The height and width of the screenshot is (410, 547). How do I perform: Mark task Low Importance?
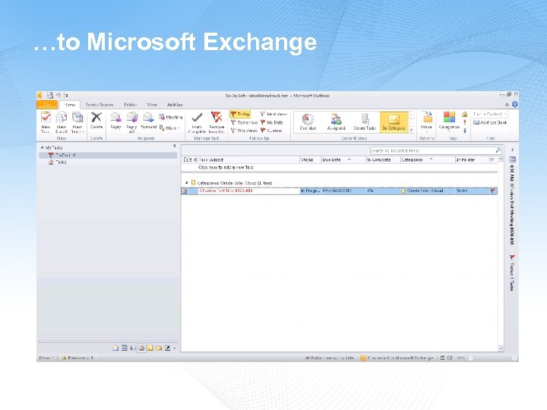[x=464, y=131]
